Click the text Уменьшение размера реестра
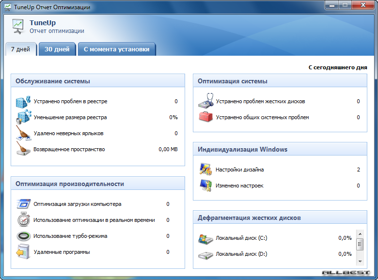 (70, 117)
